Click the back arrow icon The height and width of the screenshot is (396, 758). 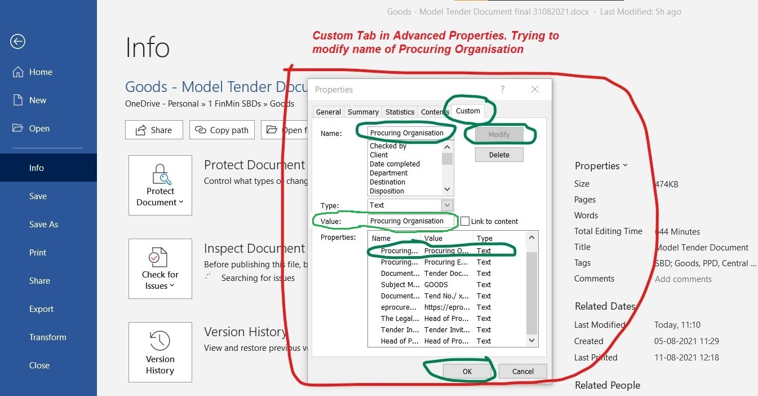pyautogui.click(x=18, y=42)
